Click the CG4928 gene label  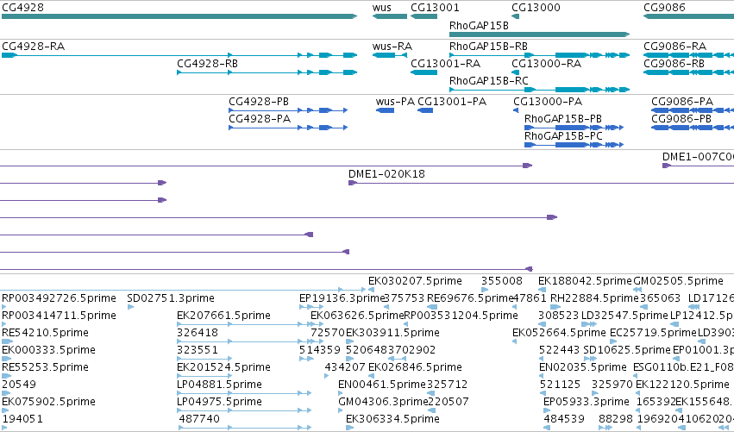click(x=23, y=8)
